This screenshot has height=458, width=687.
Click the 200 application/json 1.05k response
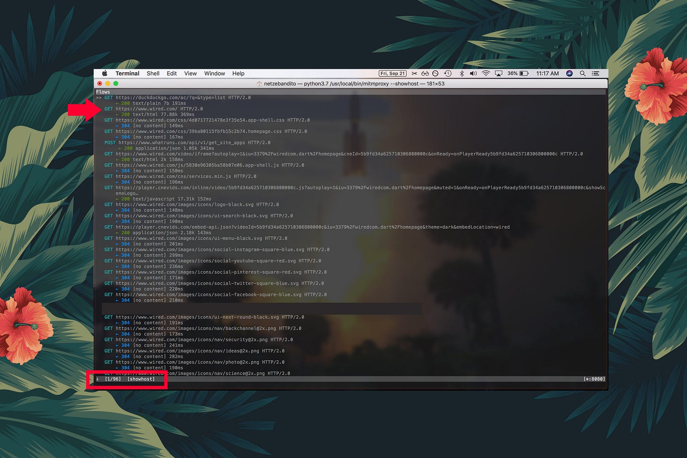(x=166, y=148)
